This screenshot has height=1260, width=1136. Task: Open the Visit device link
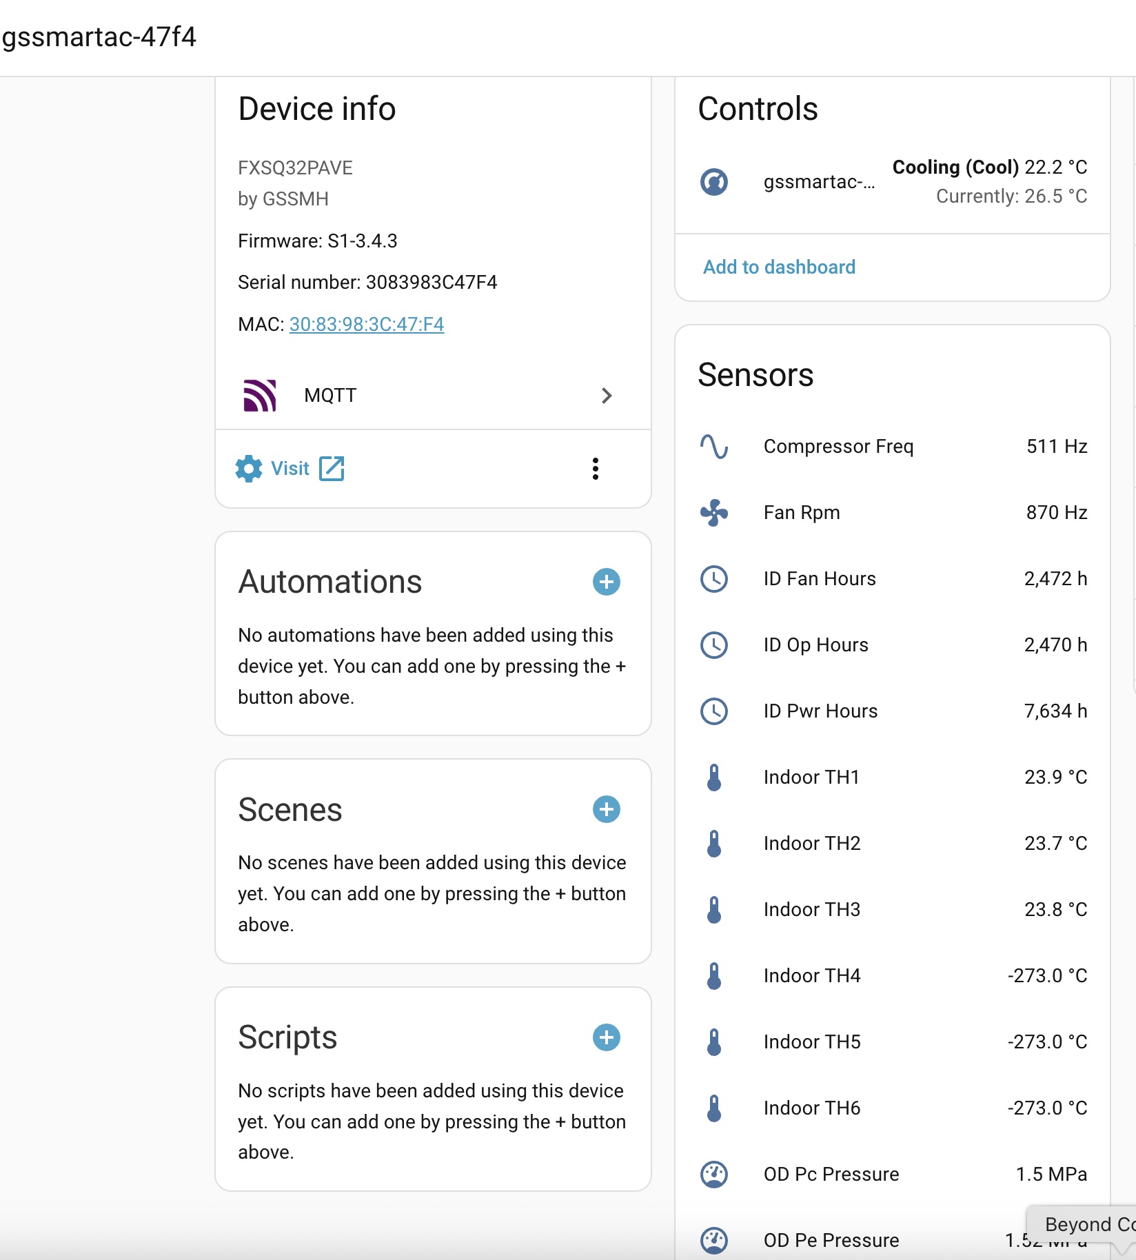[290, 469]
